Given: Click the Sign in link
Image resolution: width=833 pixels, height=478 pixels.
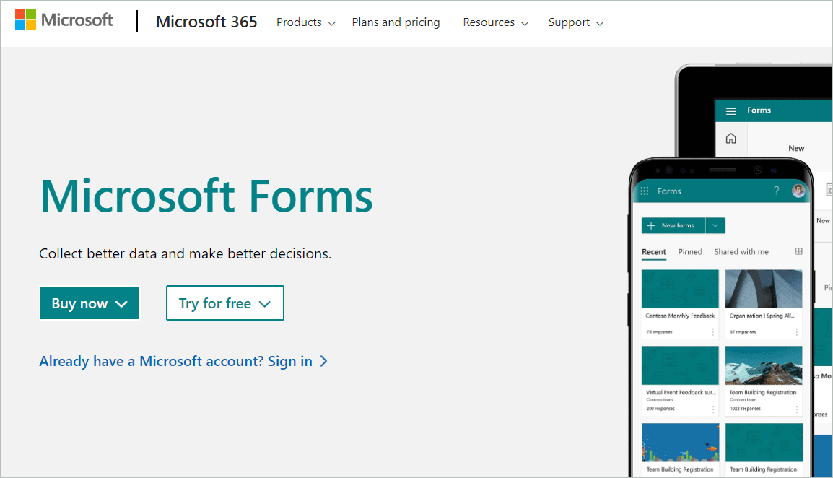Looking at the screenshot, I should coord(292,361).
